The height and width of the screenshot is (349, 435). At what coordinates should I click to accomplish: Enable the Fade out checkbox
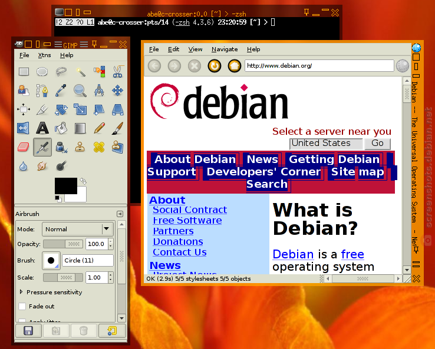coord(22,307)
